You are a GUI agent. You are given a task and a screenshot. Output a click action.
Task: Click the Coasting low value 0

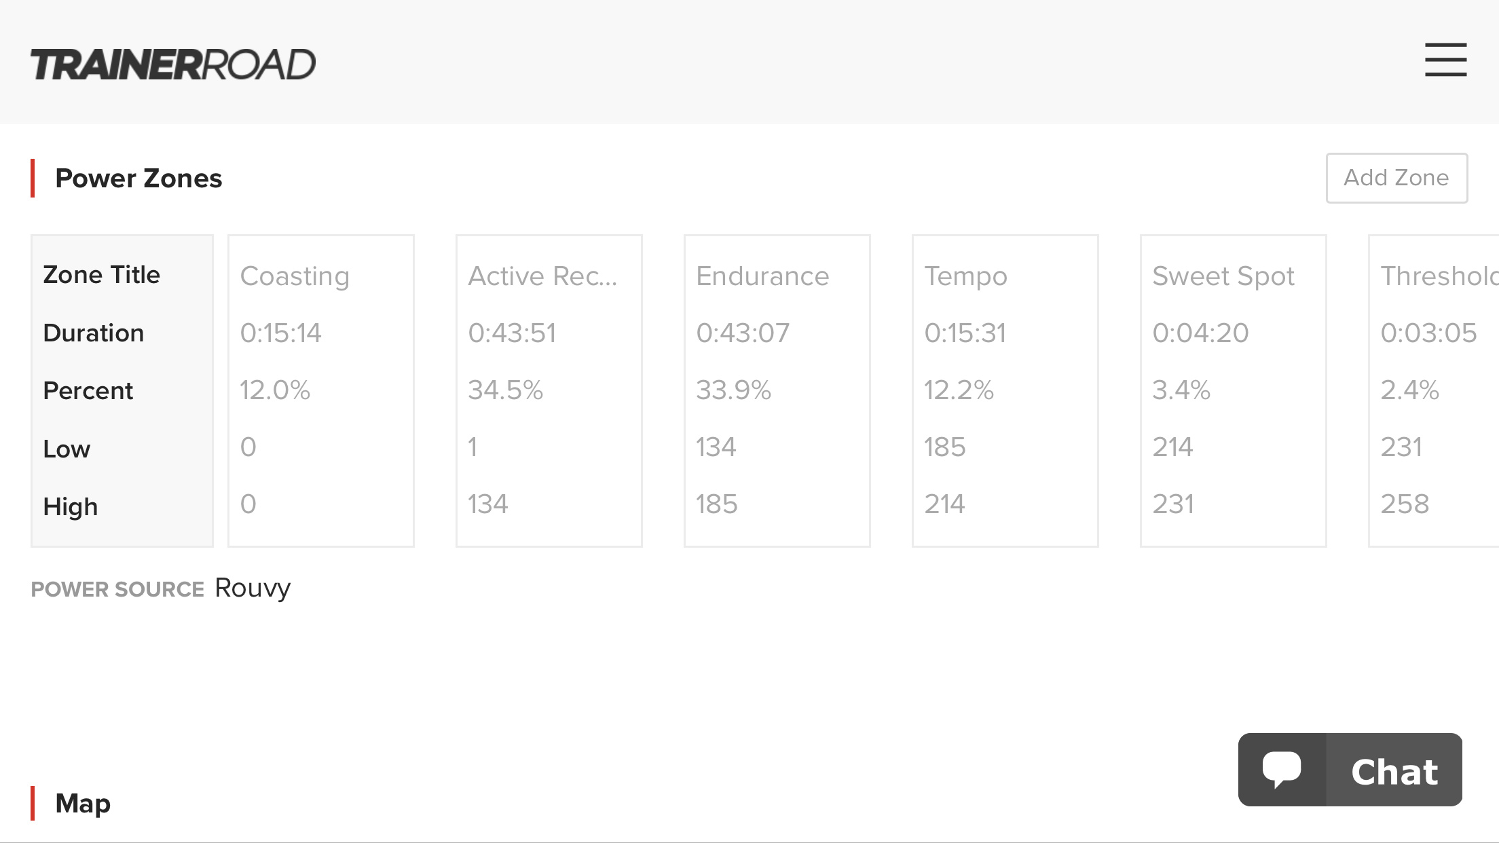coord(248,447)
